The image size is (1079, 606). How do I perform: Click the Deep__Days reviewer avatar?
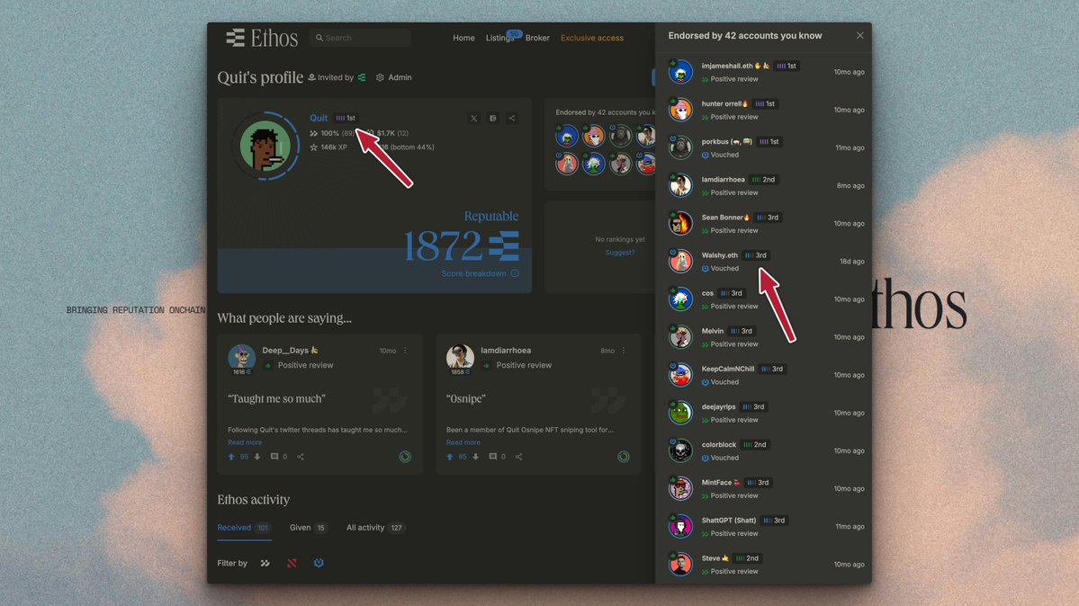tap(241, 358)
